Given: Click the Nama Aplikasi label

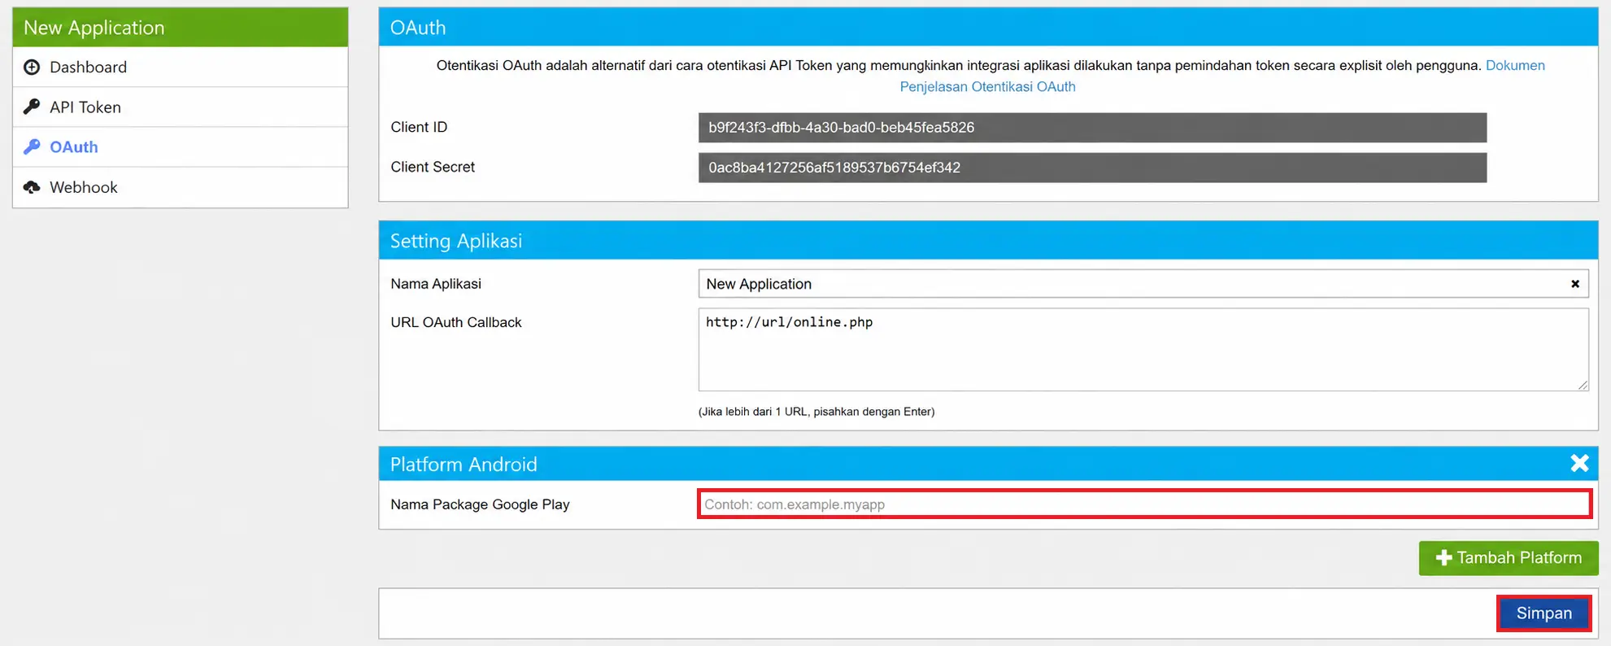Looking at the screenshot, I should [436, 284].
